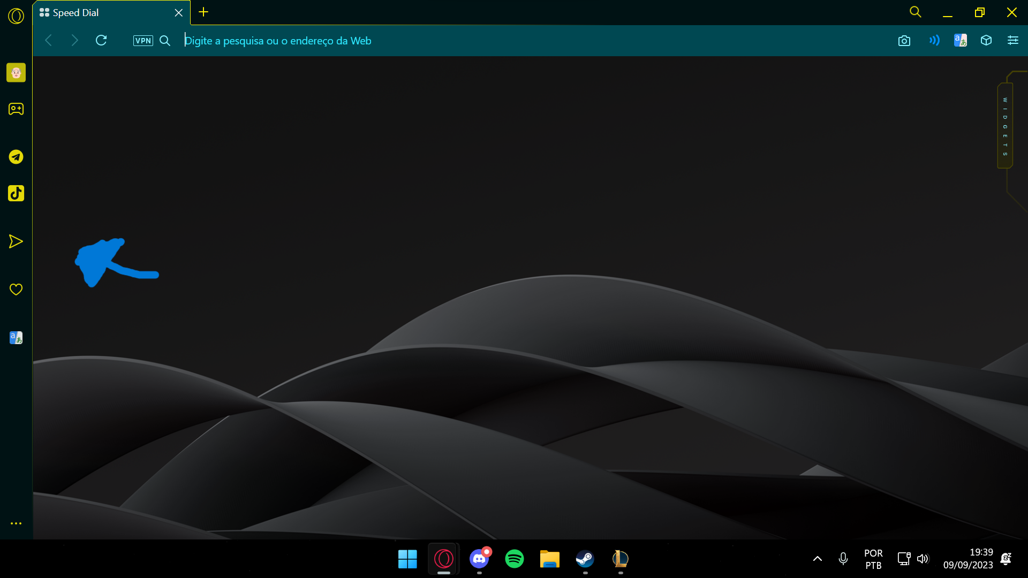Take a snapshot with camera icon
The height and width of the screenshot is (578, 1028).
tap(904, 41)
